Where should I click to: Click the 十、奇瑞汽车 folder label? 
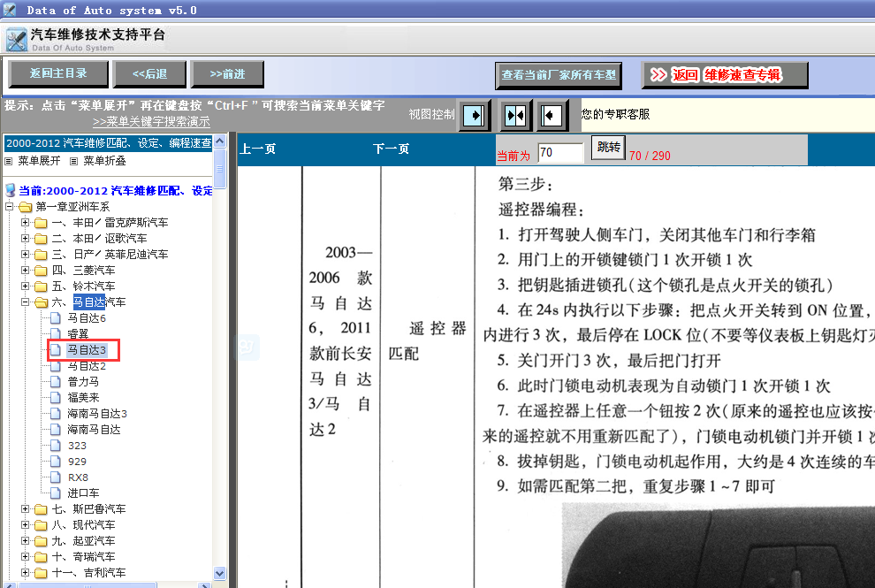[83, 557]
